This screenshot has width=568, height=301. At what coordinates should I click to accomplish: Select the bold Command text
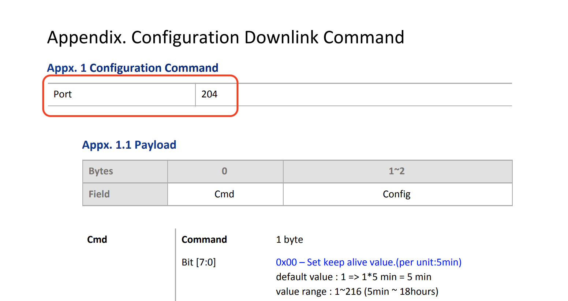click(204, 239)
